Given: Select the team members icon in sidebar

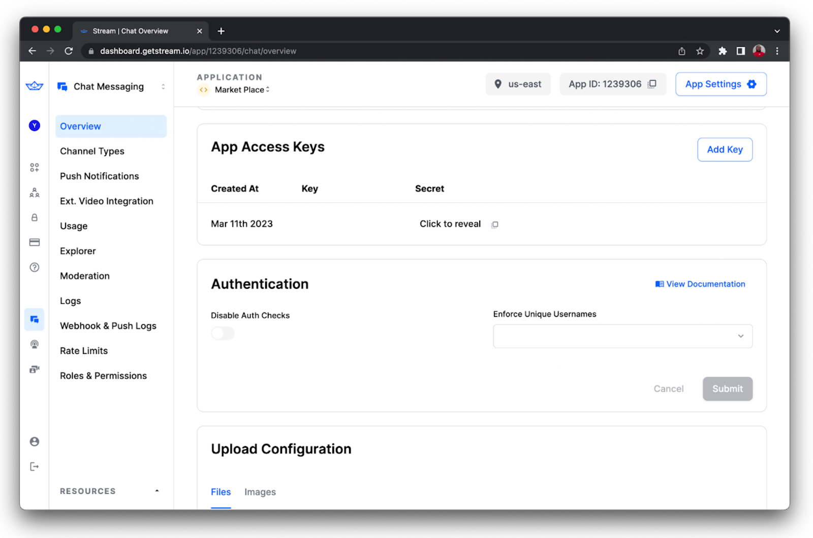Looking at the screenshot, I should pos(34,192).
